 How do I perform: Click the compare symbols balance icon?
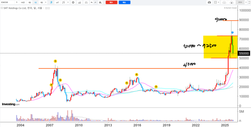tap(86, 2)
